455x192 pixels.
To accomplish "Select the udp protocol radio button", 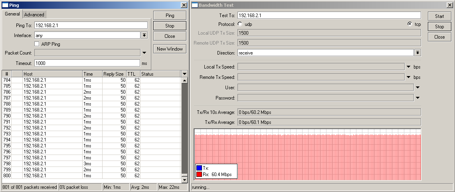I will tap(240, 24).
